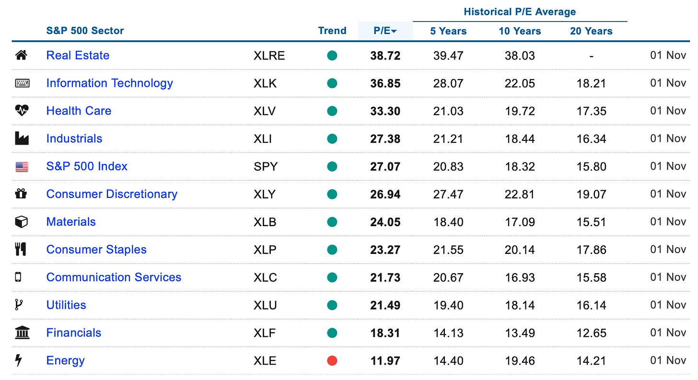Image resolution: width=698 pixels, height=380 pixels.
Task: Click the XLK ticker symbol
Action: click(x=265, y=83)
